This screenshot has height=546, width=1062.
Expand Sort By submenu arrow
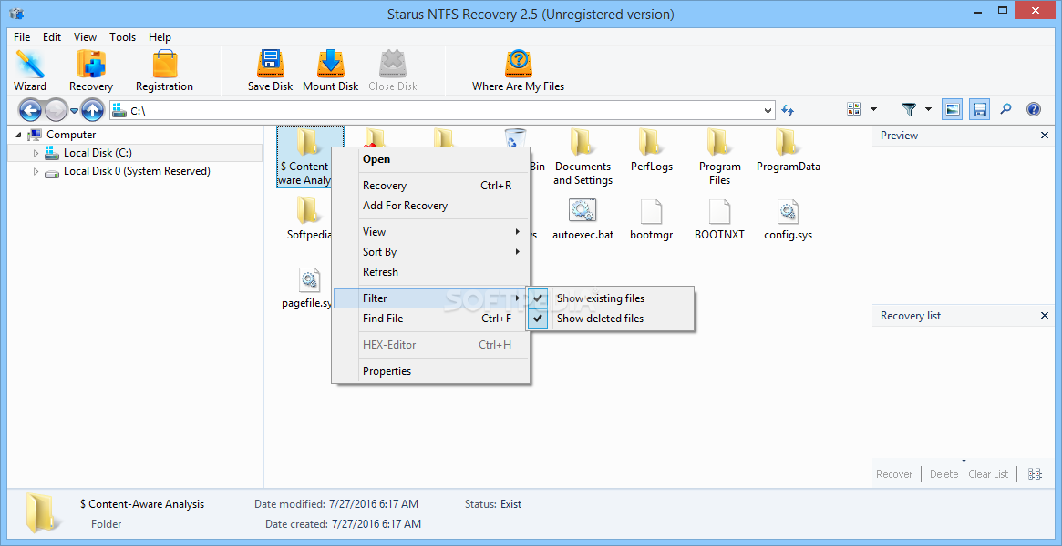pyautogui.click(x=518, y=252)
